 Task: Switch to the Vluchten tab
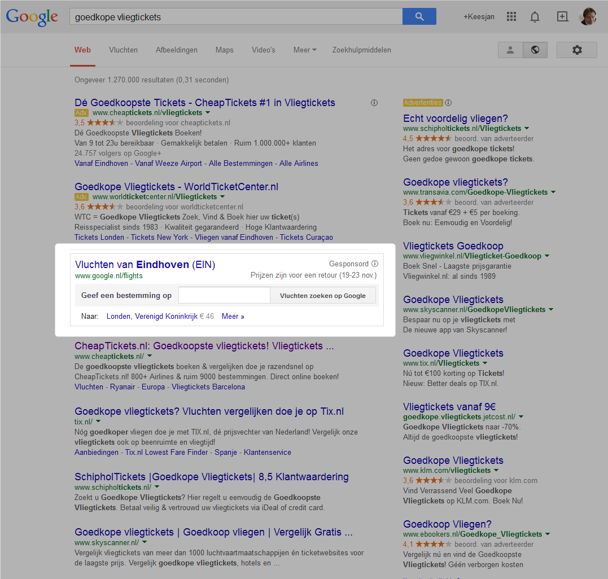(123, 50)
